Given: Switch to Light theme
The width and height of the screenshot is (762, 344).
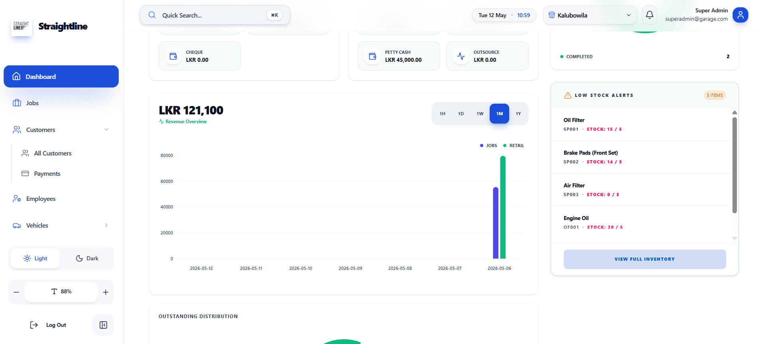Looking at the screenshot, I should pyautogui.click(x=35, y=258).
